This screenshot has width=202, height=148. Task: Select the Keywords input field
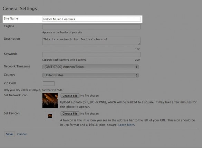coord(92,55)
